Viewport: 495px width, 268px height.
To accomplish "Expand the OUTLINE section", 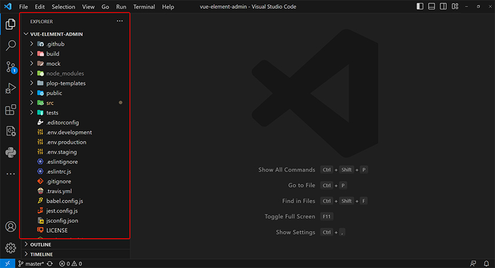I will [x=76, y=244].
